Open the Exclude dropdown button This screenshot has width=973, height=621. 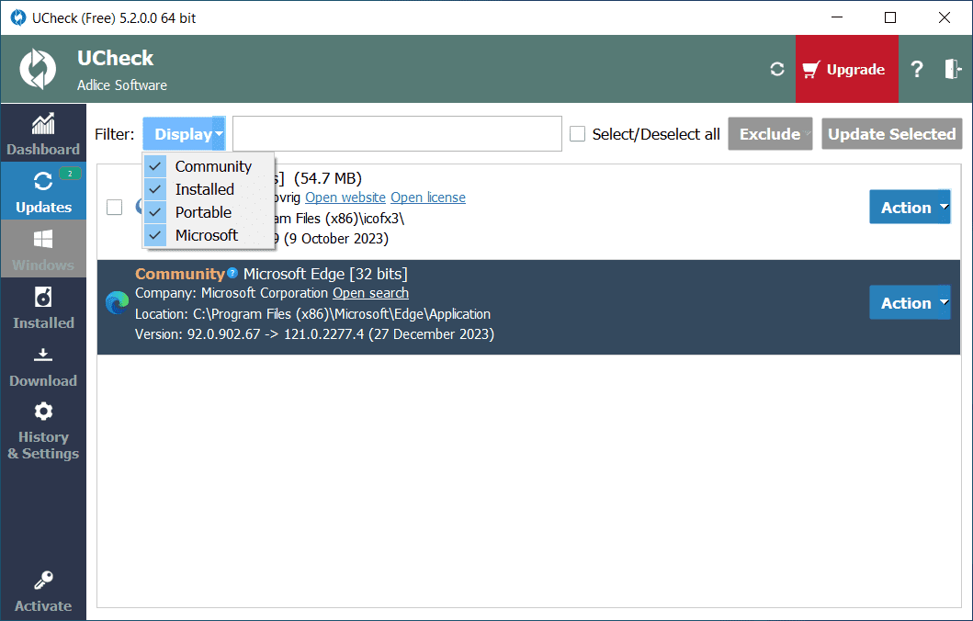coord(769,134)
